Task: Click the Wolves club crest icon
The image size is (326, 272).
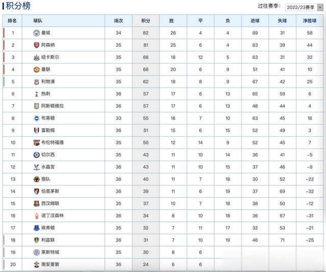Action: [x=36, y=179]
